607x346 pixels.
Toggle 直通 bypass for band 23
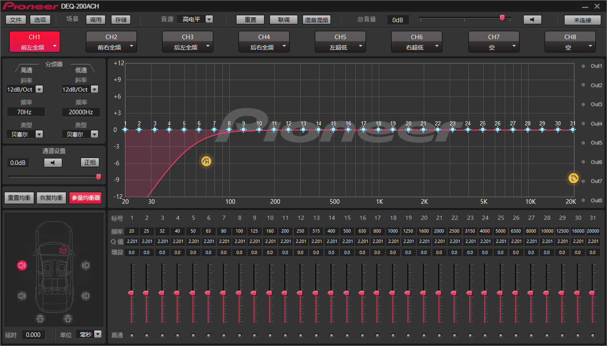click(470, 335)
